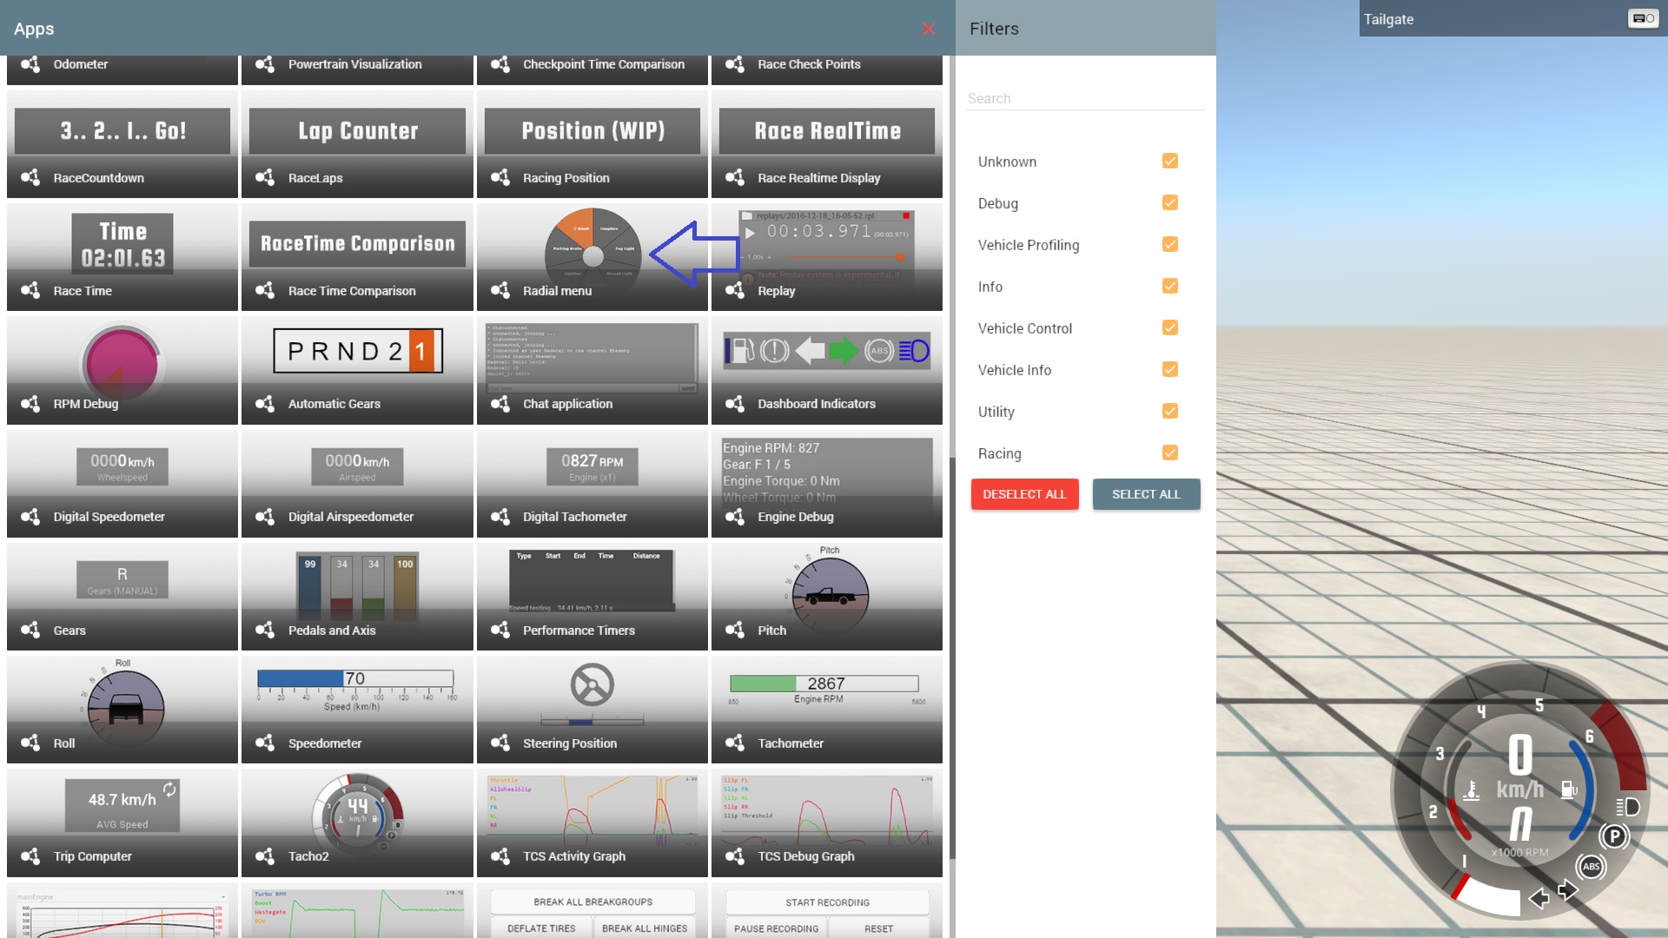The width and height of the screenshot is (1668, 938).
Task: Click the Race Check Points label
Action: coord(809,64)
